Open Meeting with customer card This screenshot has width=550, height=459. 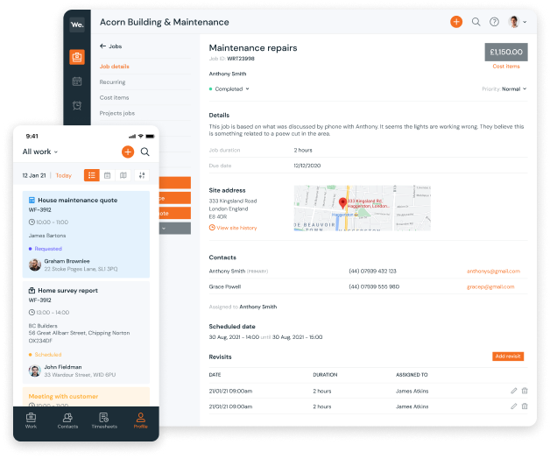86,397
